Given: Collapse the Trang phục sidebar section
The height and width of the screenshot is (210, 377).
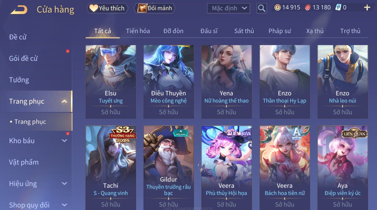Looking at the screenshot, I should tap(64, 101).
